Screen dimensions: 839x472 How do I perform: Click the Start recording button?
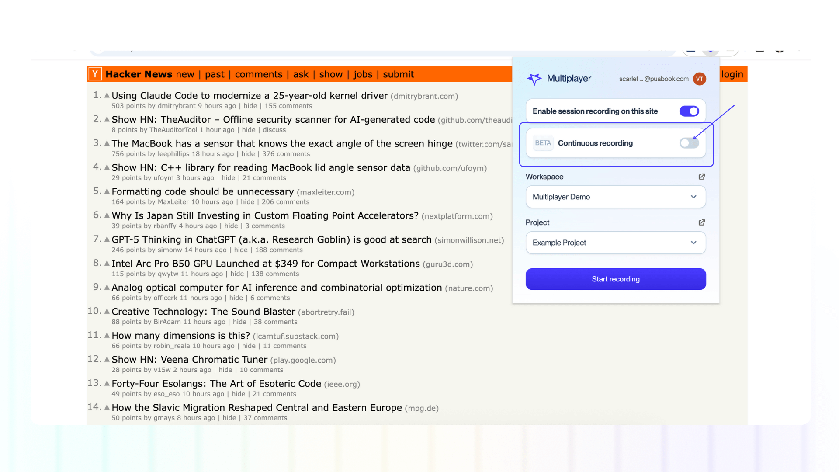(616, 279)
